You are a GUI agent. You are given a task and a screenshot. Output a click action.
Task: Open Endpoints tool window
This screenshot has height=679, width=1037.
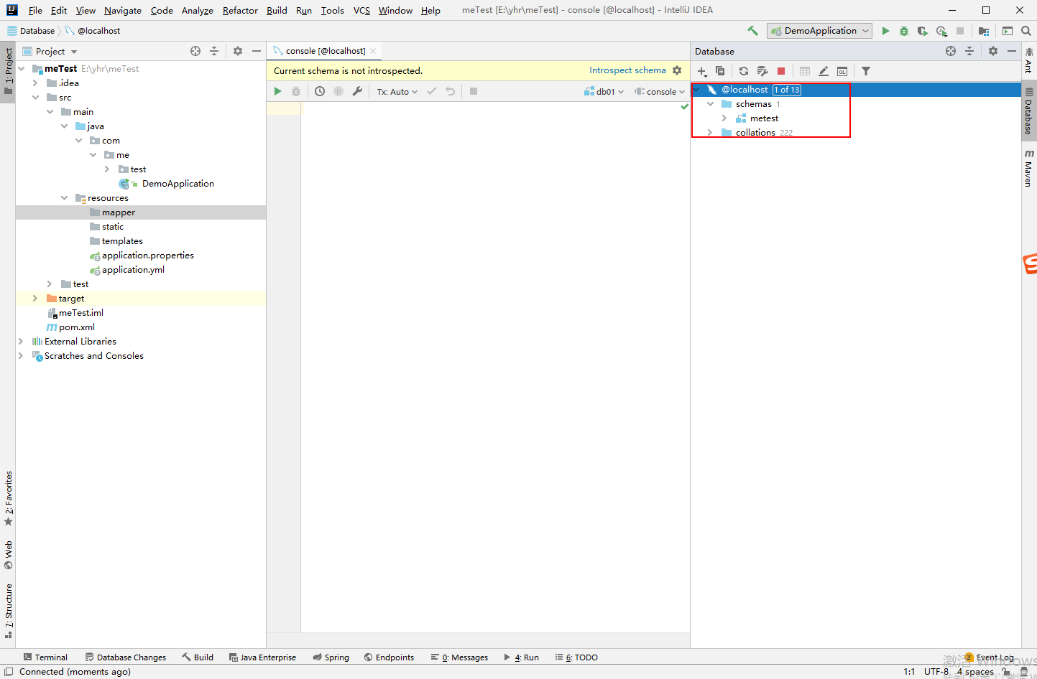pyautogui.click(x=389, y=657)
